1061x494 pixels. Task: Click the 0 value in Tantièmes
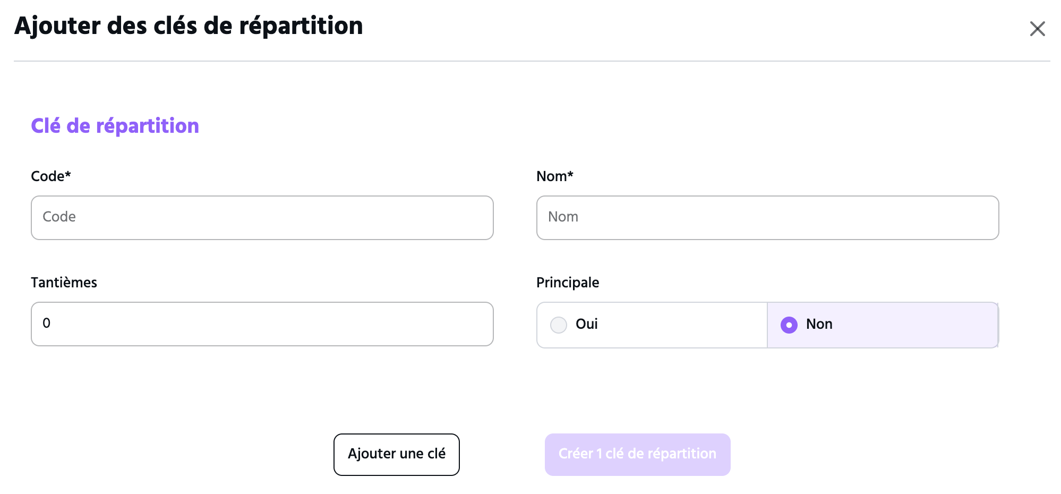(47, 323)
